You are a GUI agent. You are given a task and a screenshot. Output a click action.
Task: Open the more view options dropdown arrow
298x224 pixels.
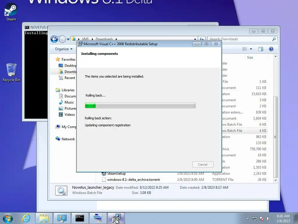pyautogui.click(x=251, y=49)
